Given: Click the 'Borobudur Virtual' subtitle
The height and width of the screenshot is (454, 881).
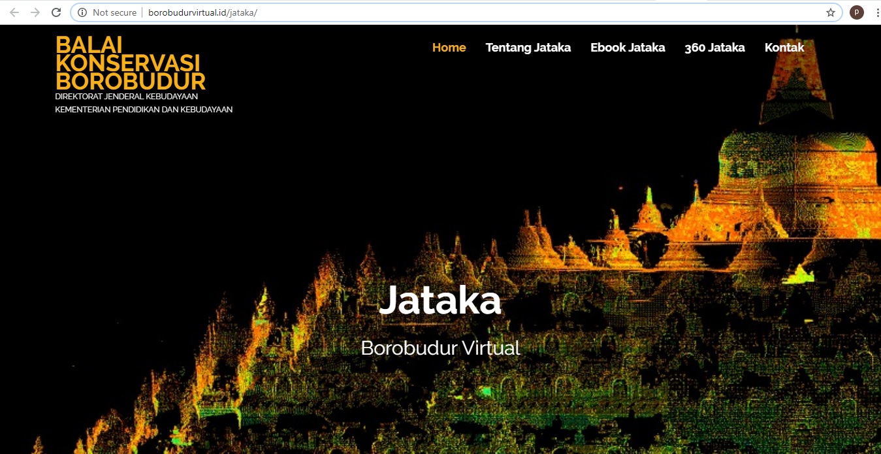Looking at the screenshot, I should [440, 348].
